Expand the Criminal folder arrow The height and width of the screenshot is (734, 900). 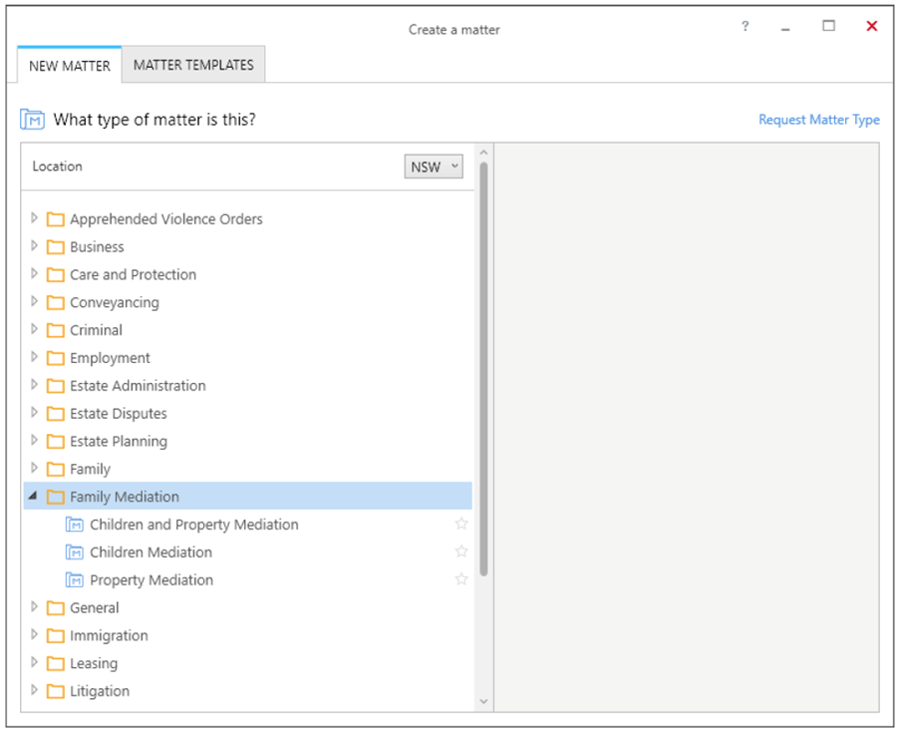[x=34, y=328]
